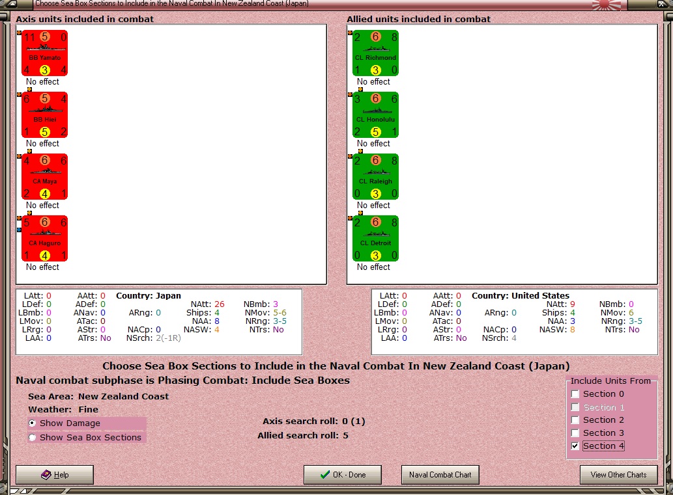Image resolution: width=673 pixels, height=495 pixels.
Task: Click 'Weather: Fine' text
Action: 64,409
